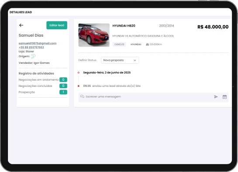Click the 2013/2014 model year text
Viewport: 238px width, 172px height.
pos(166,26)
